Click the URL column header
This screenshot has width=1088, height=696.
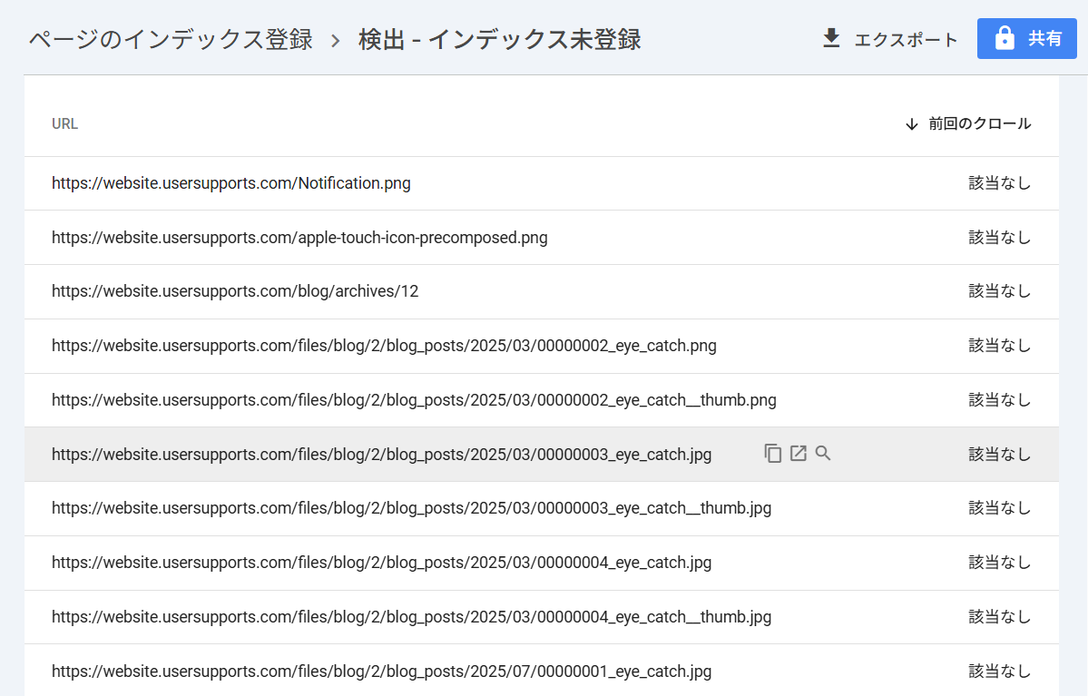pos(65,124)
